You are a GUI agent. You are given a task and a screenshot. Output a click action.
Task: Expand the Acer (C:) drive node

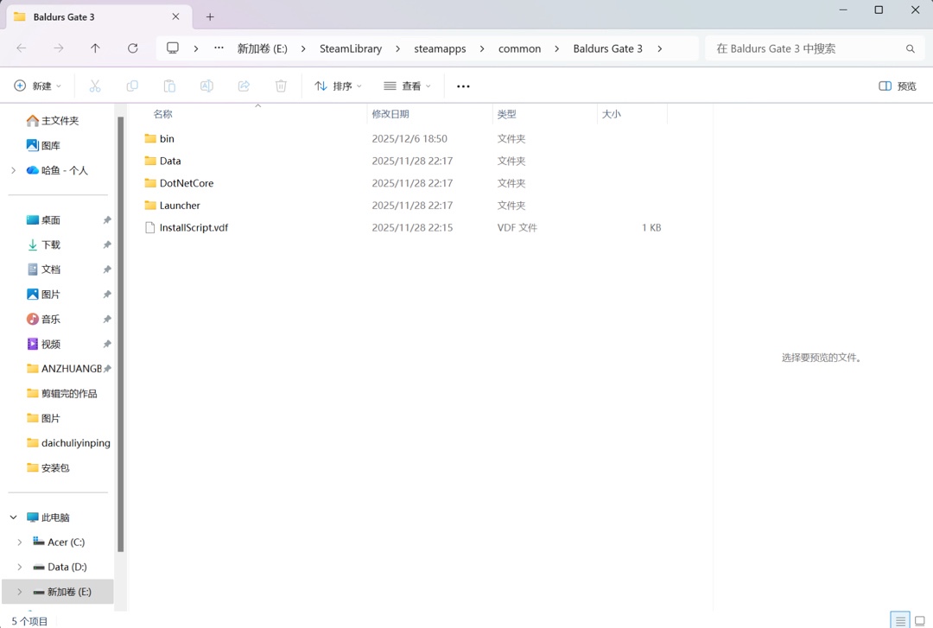pyautogui.click(x=20, y=542)
